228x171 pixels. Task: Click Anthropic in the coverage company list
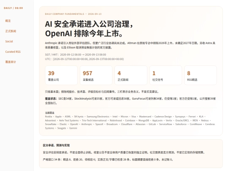point(87,124)
